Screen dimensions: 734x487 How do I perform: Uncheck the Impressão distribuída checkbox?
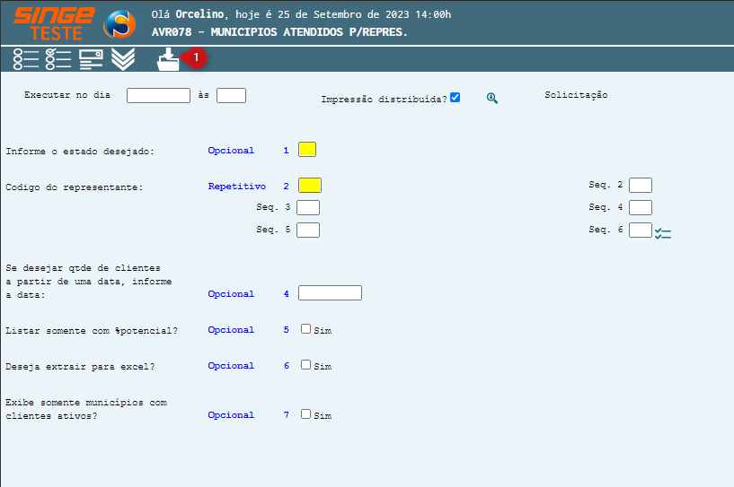click(x=455, y=97)
